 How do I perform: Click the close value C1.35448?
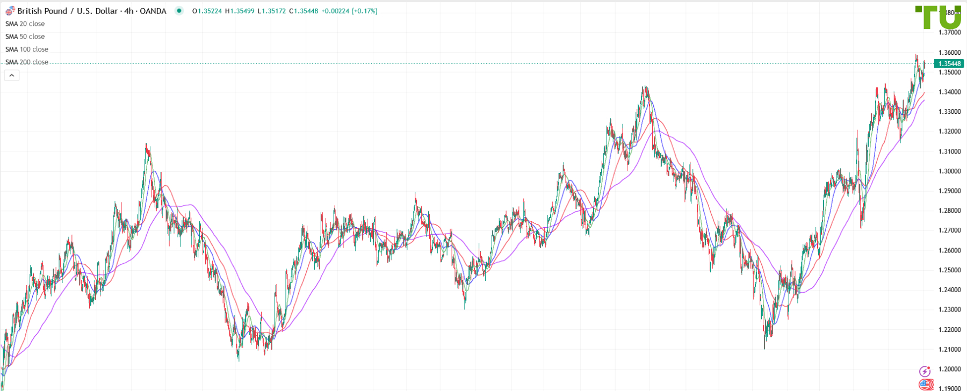tap(304, 11)
